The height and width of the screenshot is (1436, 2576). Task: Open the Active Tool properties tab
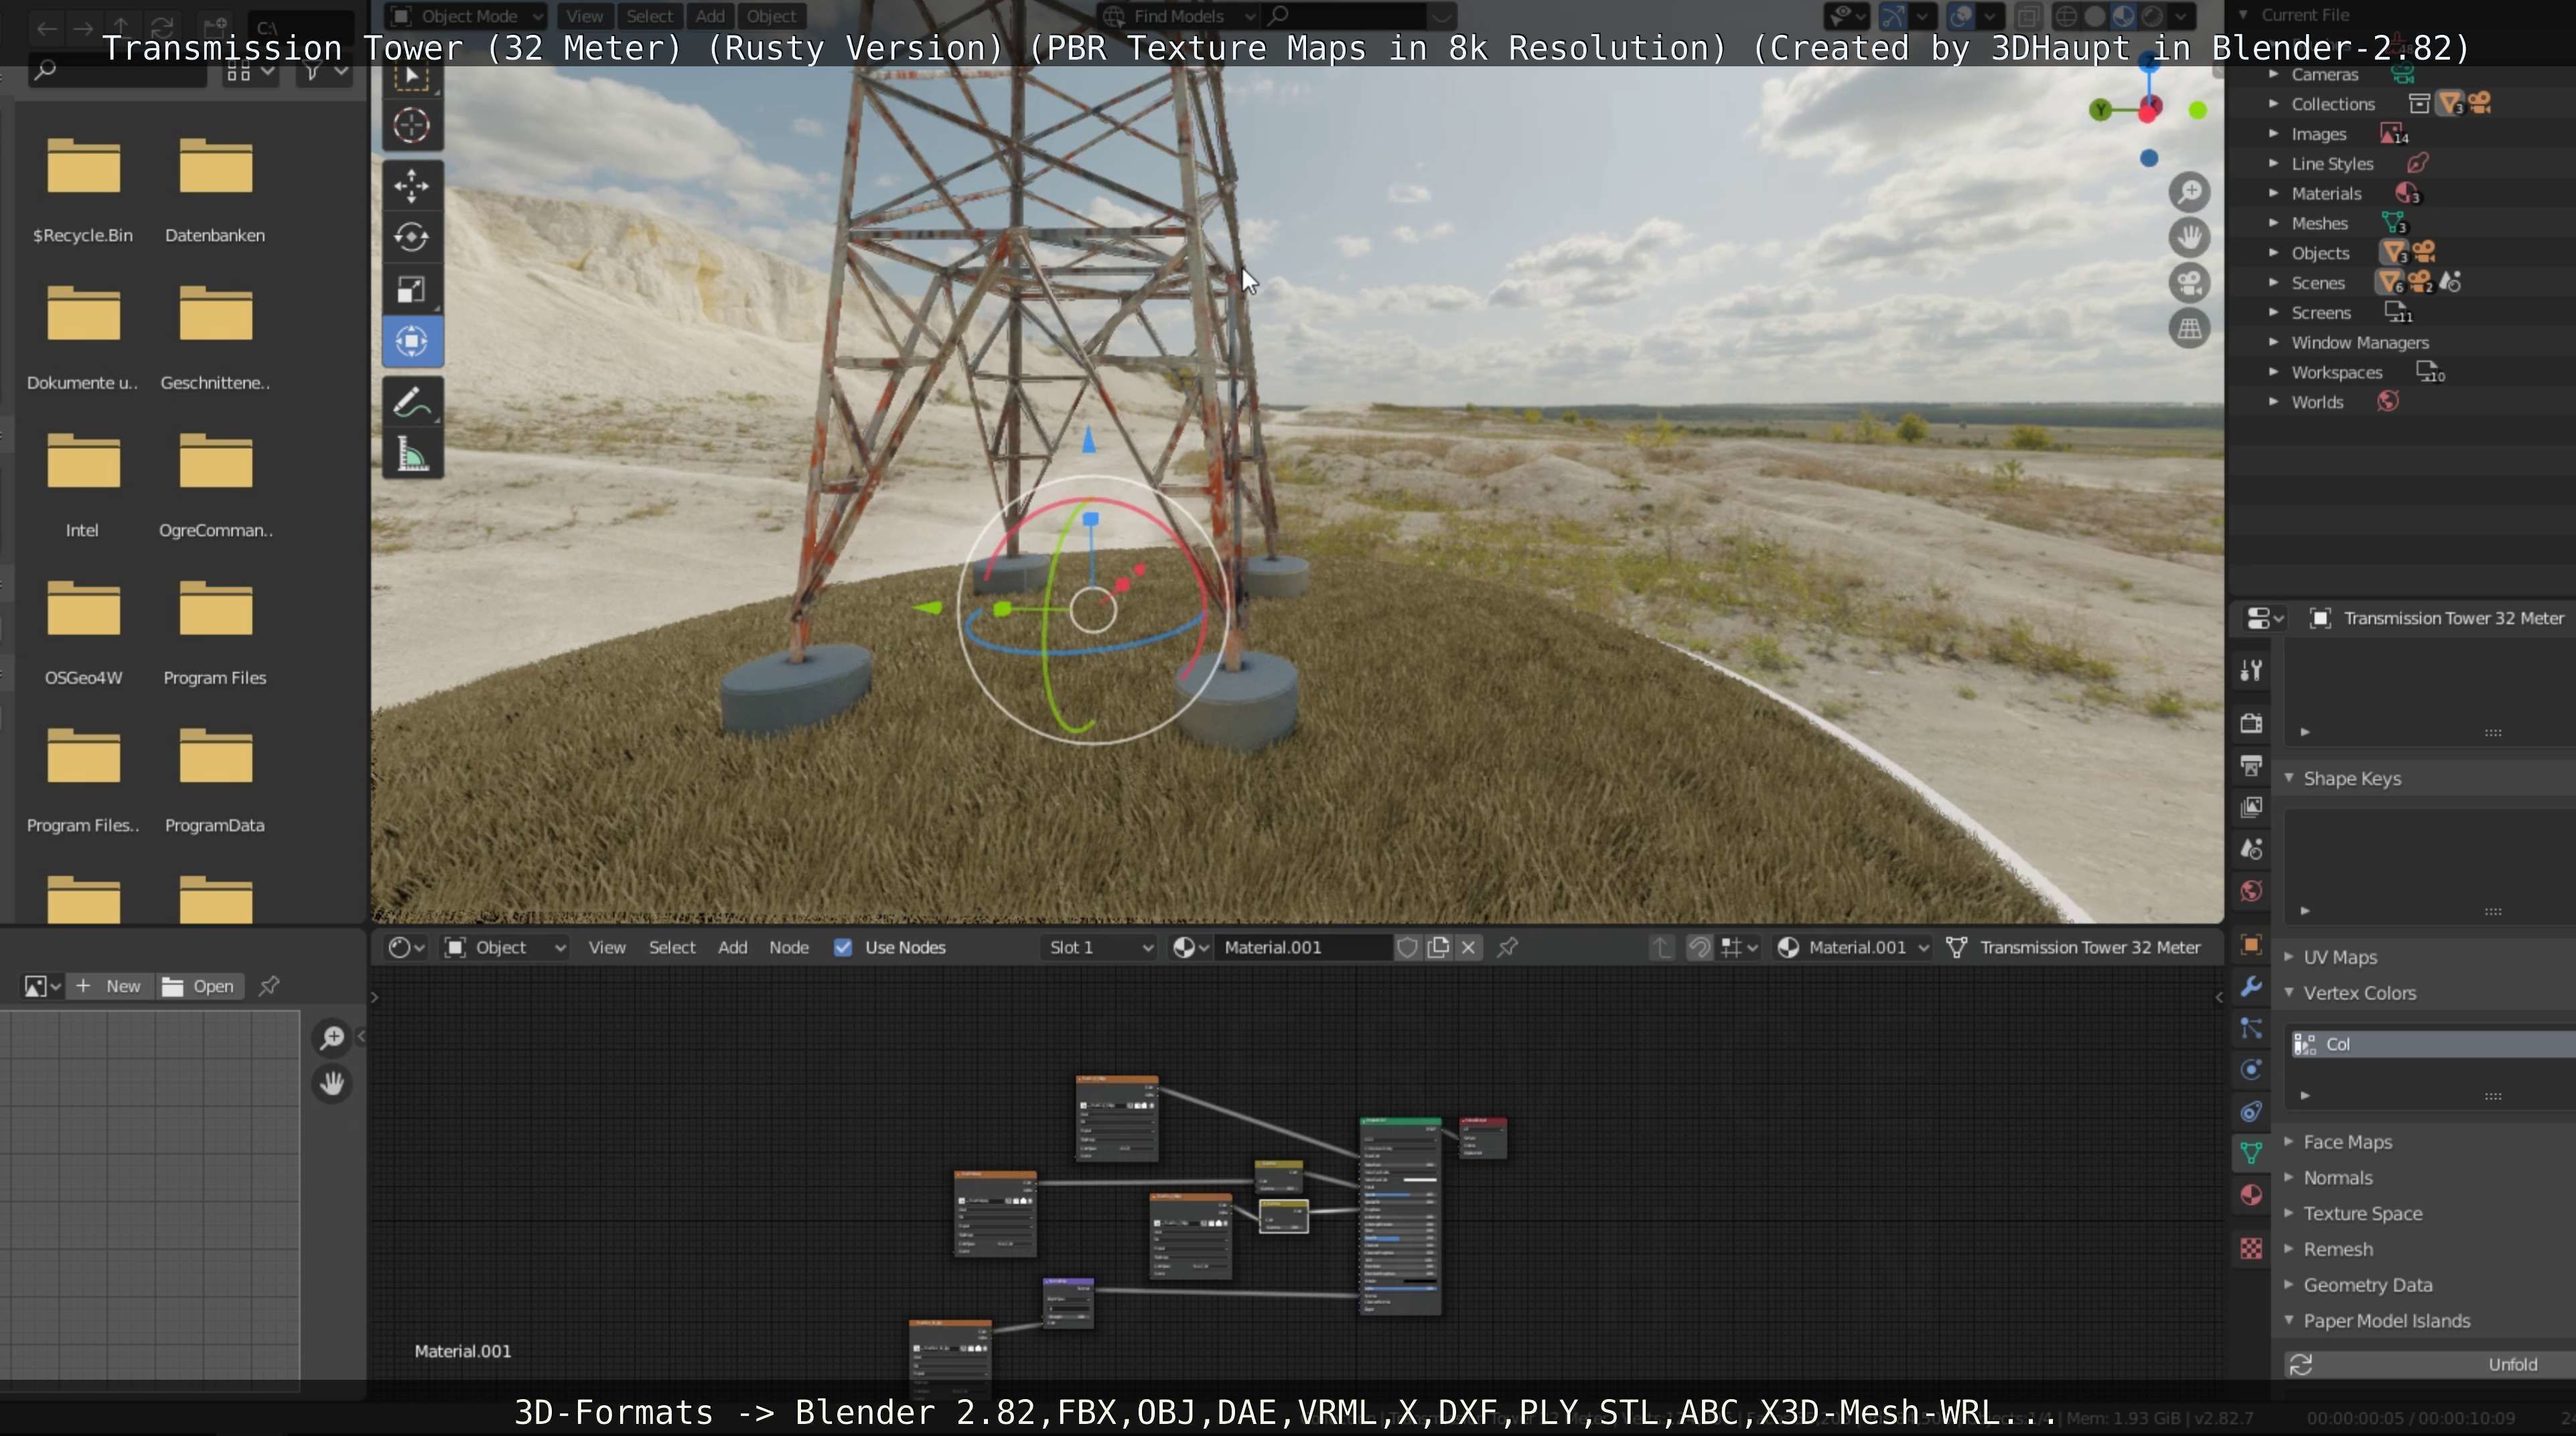tap(2251, 671)
